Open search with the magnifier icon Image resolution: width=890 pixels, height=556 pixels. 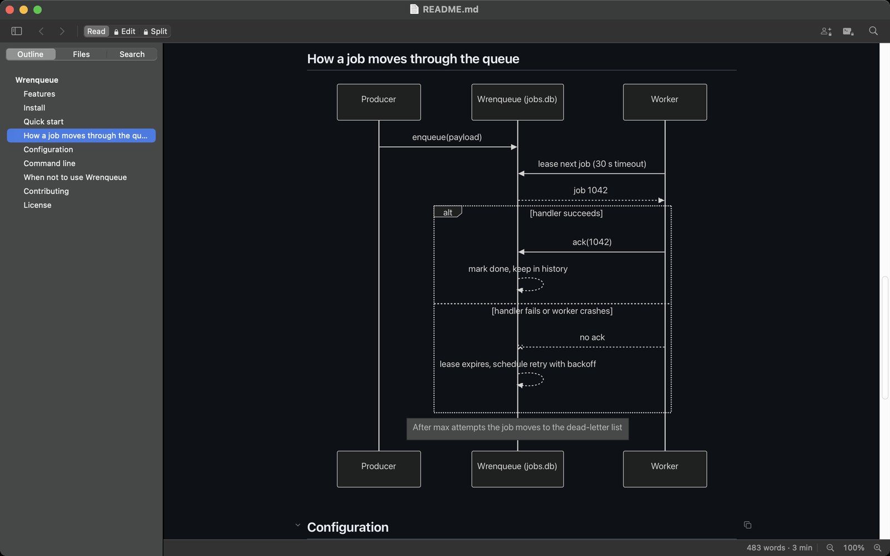(873, 31)
